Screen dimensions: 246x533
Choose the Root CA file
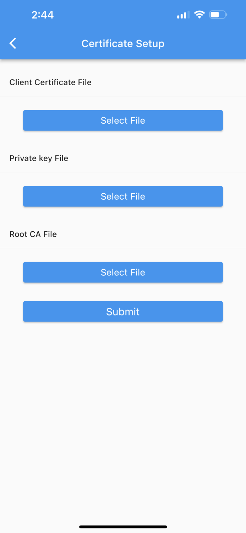(123, 272)
